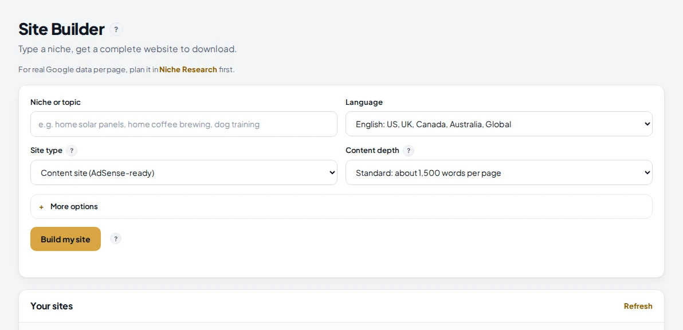Click the 'Language' field label
Image resolution: width=683 pixels, height=330 pixels.
click(364, 103)
